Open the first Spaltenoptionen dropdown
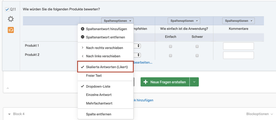Screen dimensions: 276x120 tap(117, 21)
